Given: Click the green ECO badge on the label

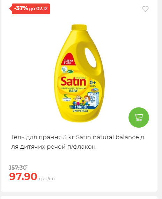Looking at the screenshot, I should point(70,71).
